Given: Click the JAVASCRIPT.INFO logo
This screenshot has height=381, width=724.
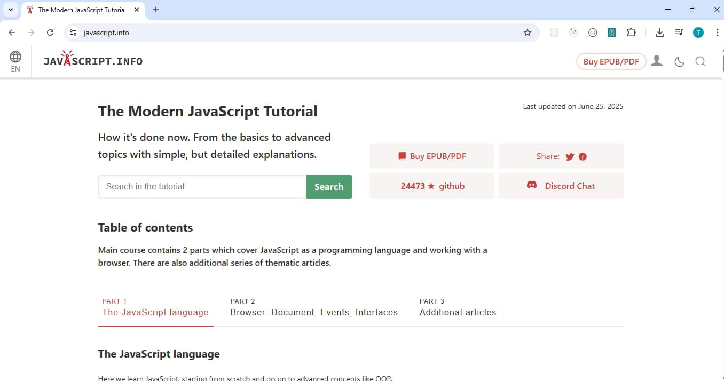Looking at the screenshot, I should (x=92, y=60).
